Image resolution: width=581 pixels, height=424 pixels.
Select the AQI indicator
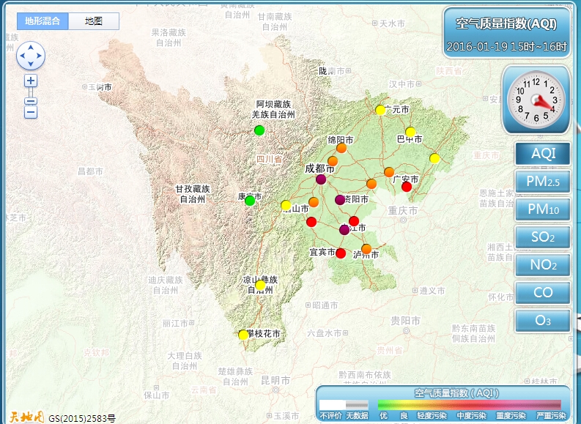[543, 154]
